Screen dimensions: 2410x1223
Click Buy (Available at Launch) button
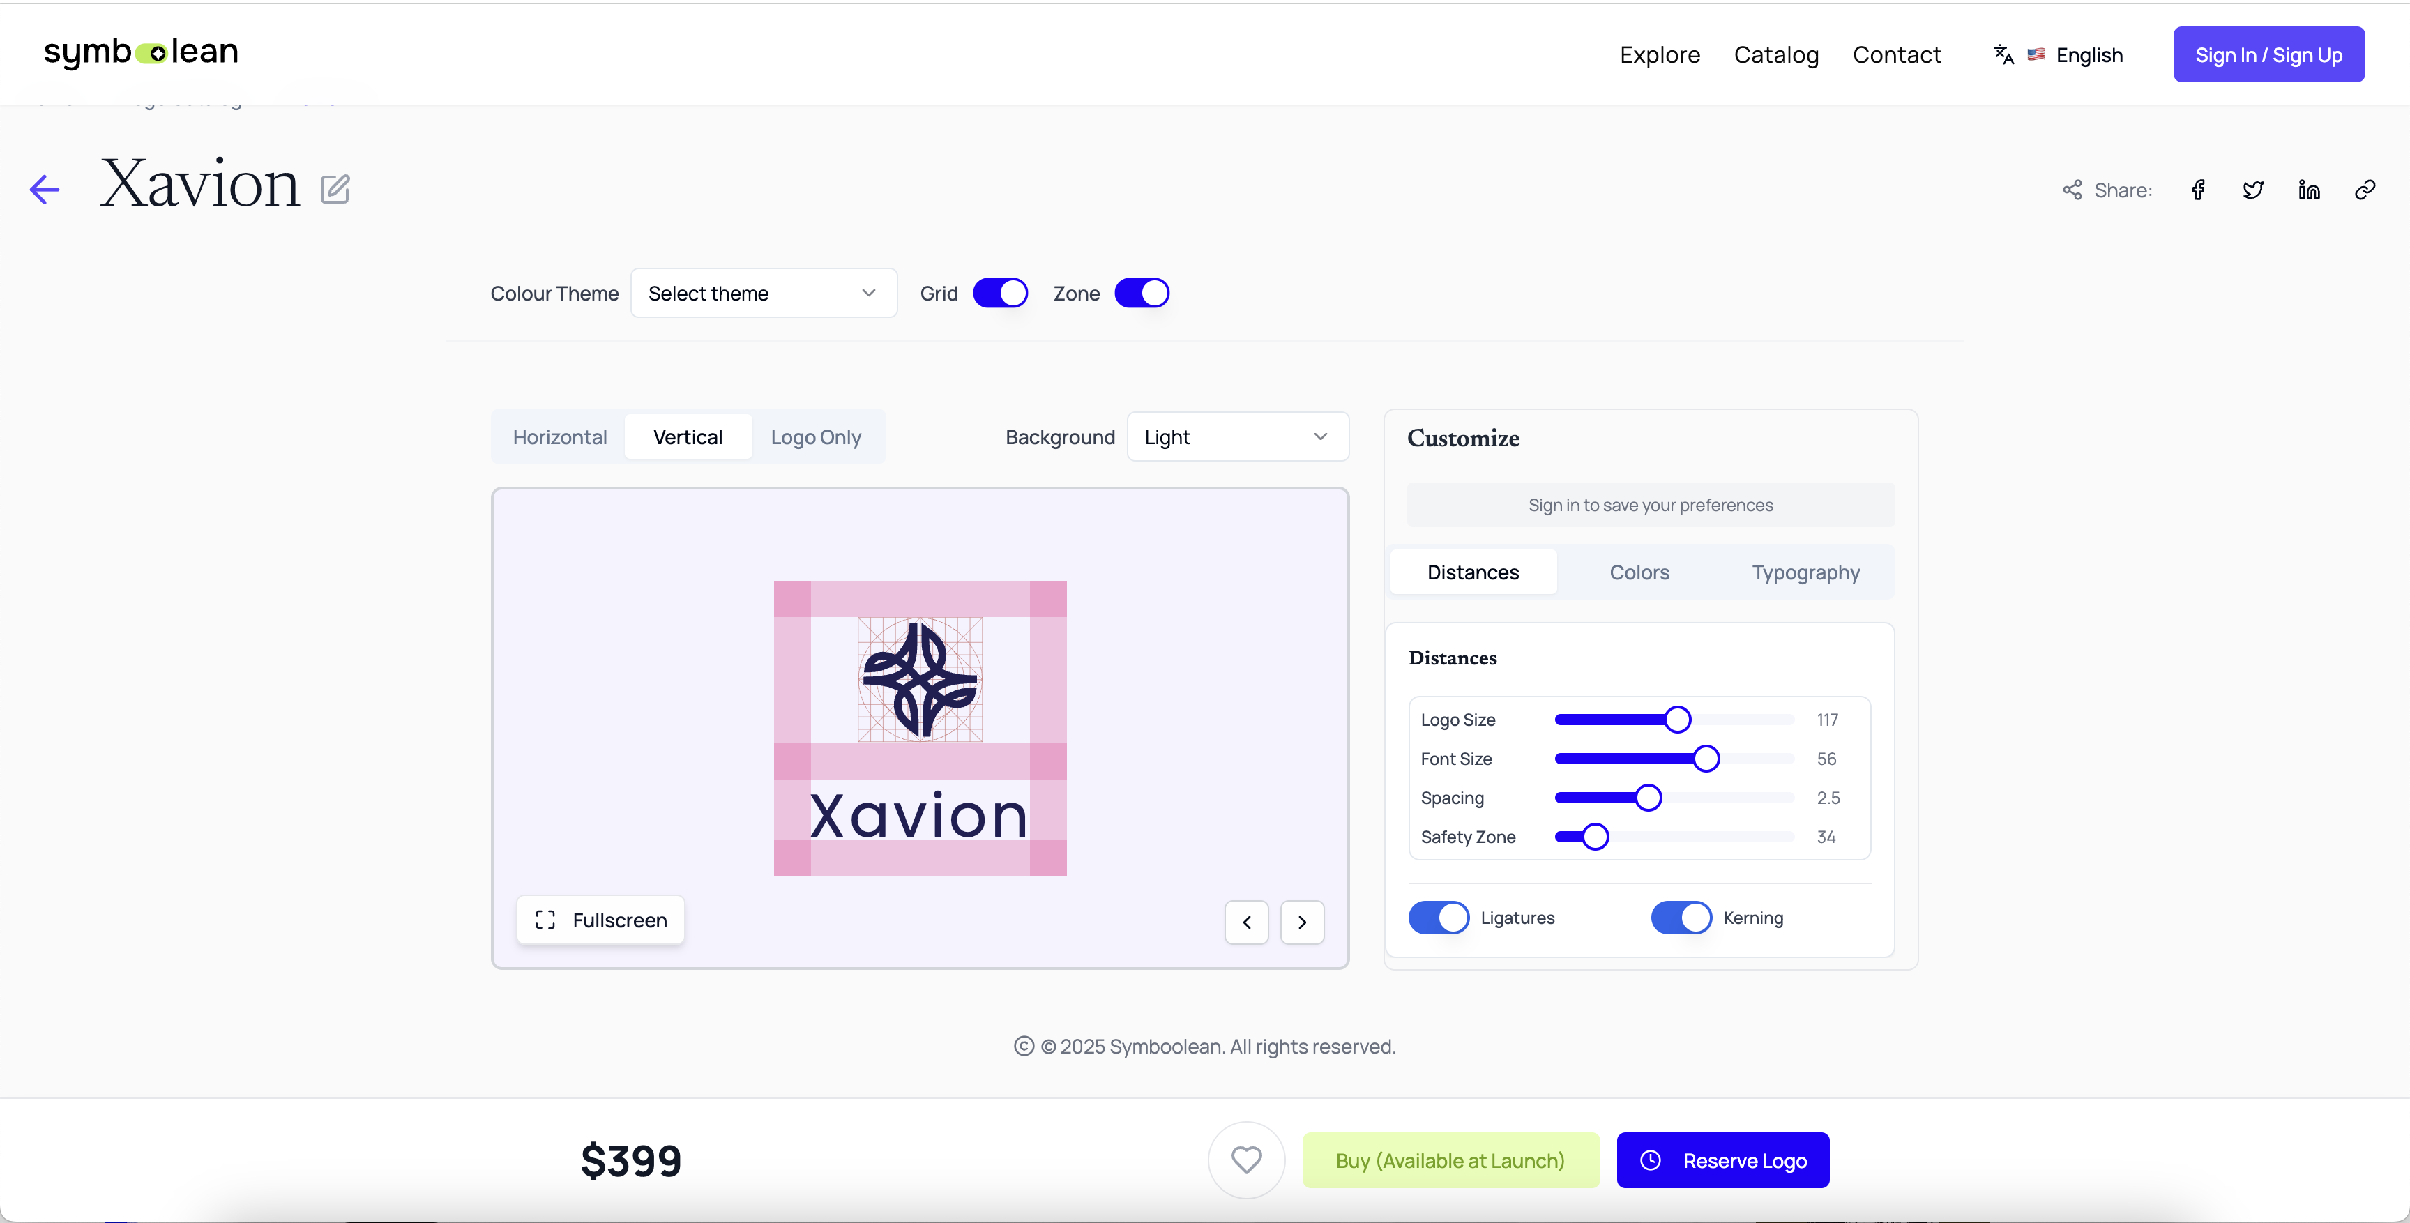(x=1450, y=1160)
